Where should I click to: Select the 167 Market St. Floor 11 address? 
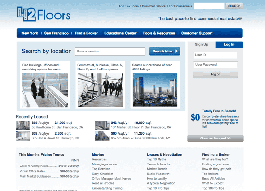pos(141,127)
